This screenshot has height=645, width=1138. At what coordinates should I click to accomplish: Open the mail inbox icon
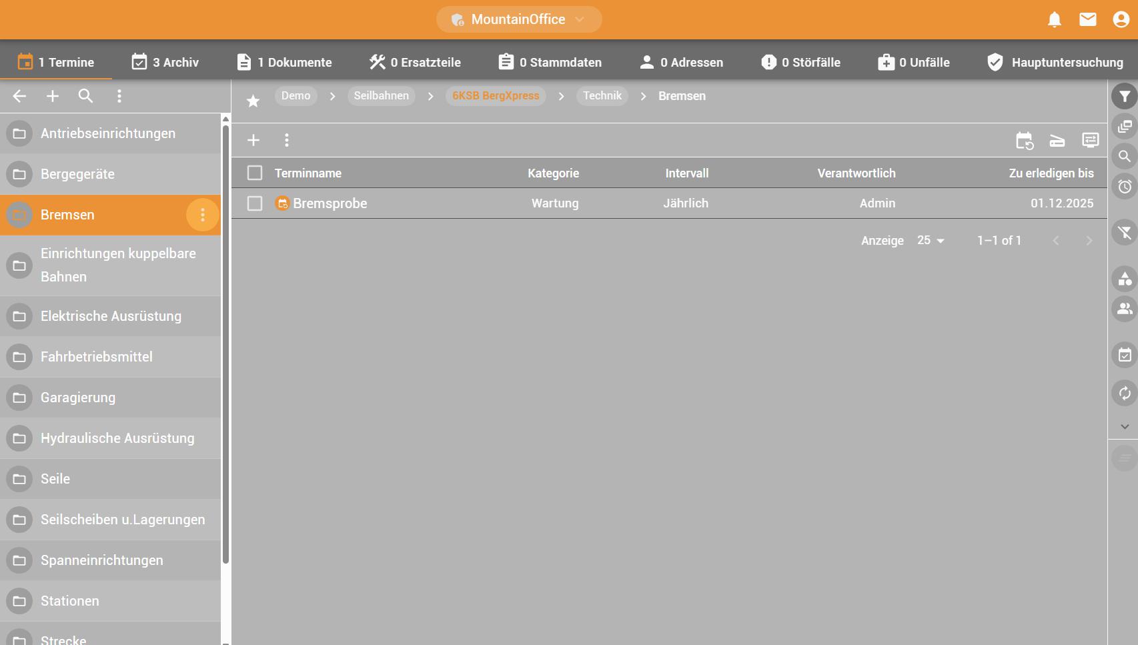[x=1087, y=20]
